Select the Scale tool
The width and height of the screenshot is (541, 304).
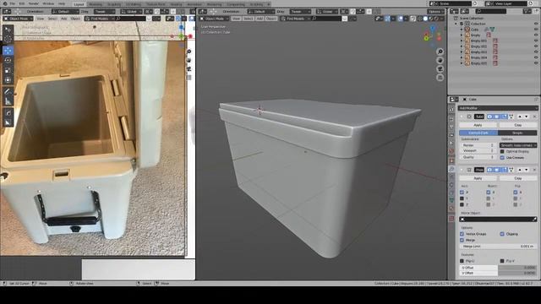coord(8,70)
